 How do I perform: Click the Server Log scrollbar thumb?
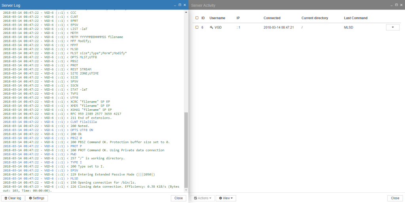pyautogui.click(x=186, y=150)
